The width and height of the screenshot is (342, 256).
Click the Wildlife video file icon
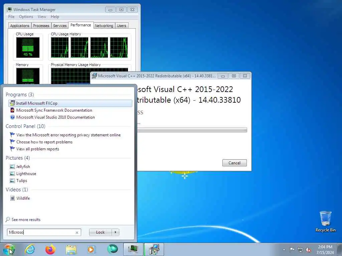click(12, 198)
